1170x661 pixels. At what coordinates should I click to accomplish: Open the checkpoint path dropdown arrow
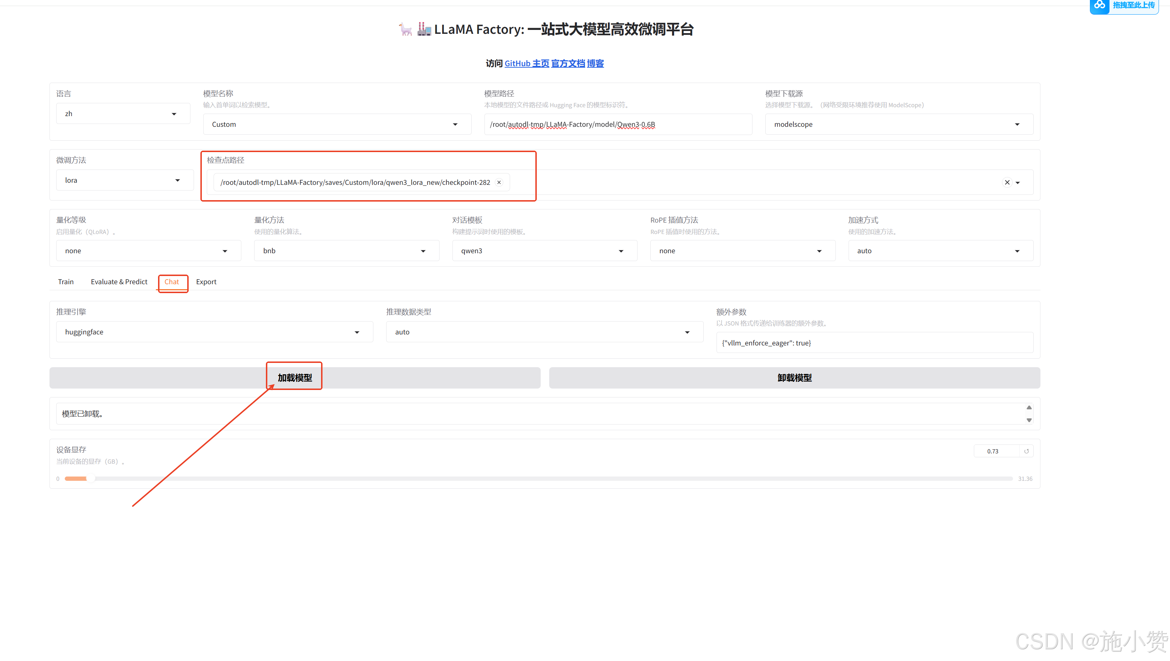(1018, 183)
